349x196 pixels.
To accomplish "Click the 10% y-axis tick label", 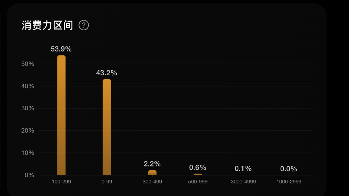I will (x=27, y=153).
